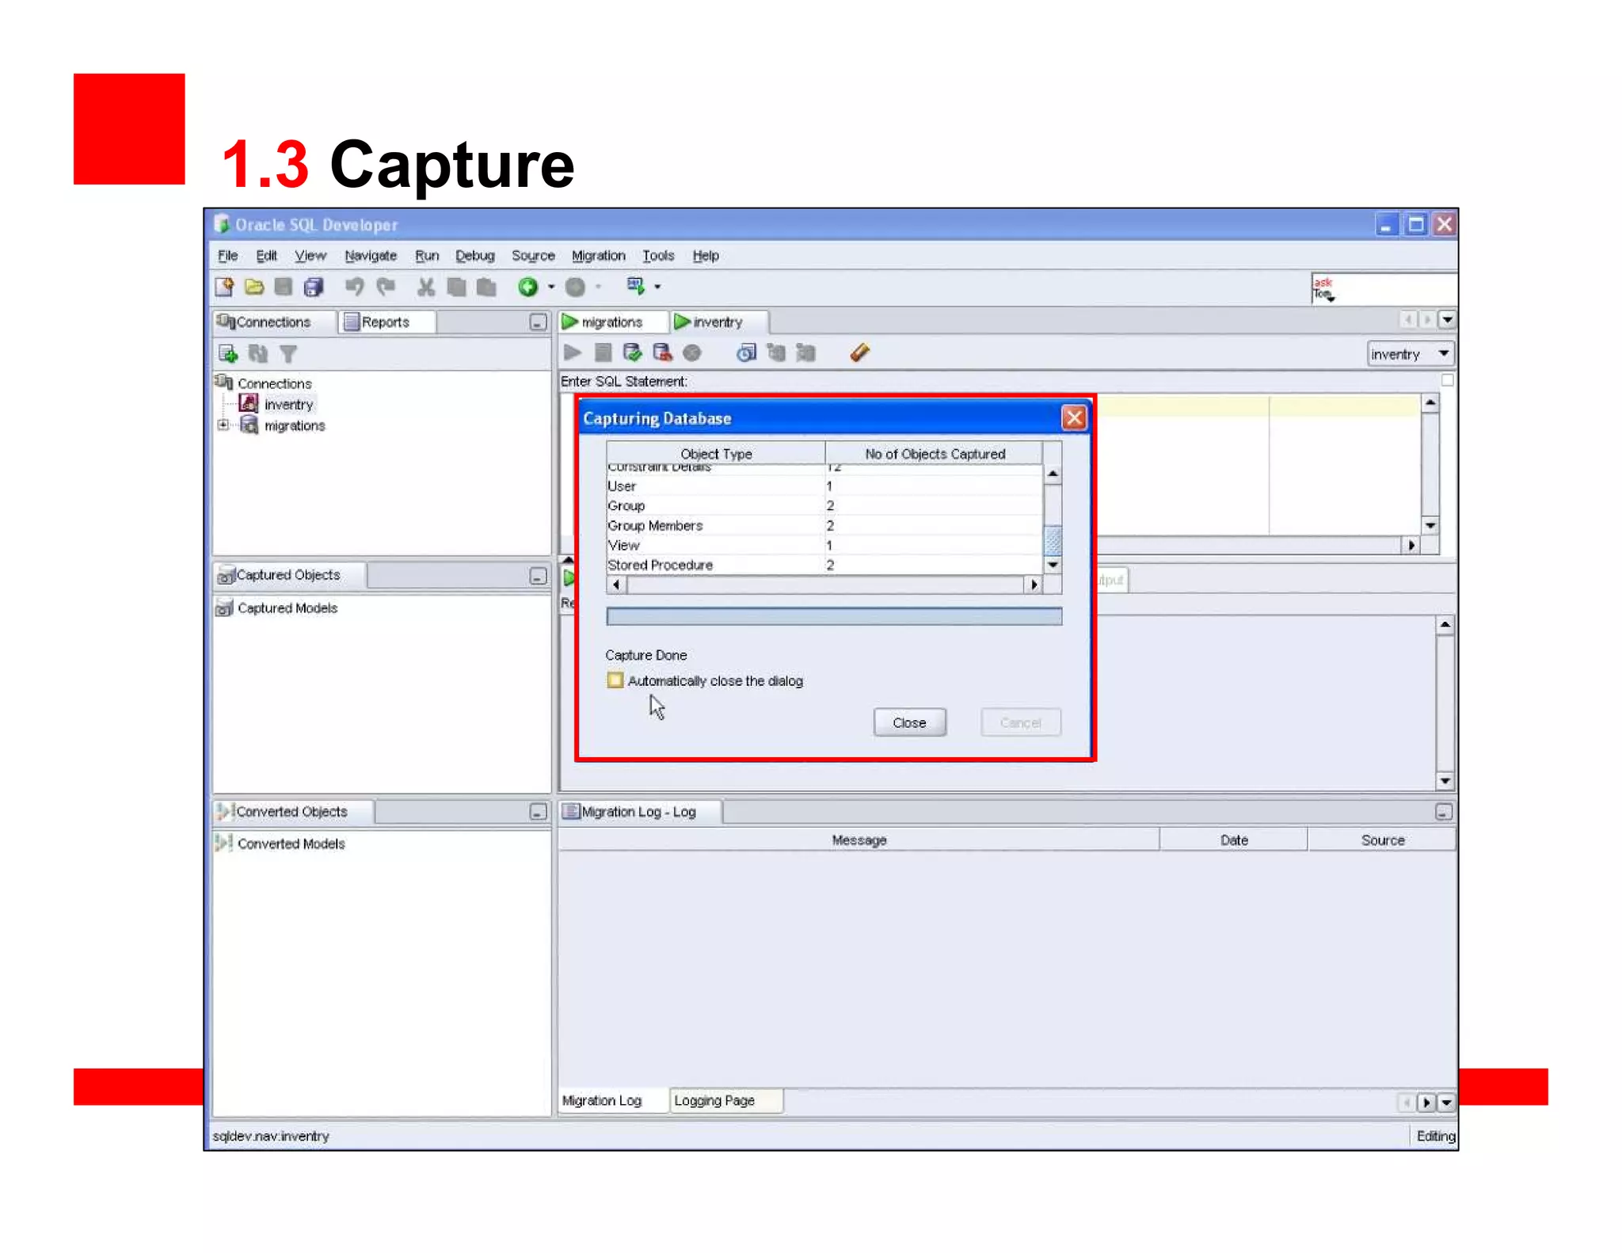Click the Open folder toolbar icon
Screen dimensions: 1622x1253
pos(254,287)
